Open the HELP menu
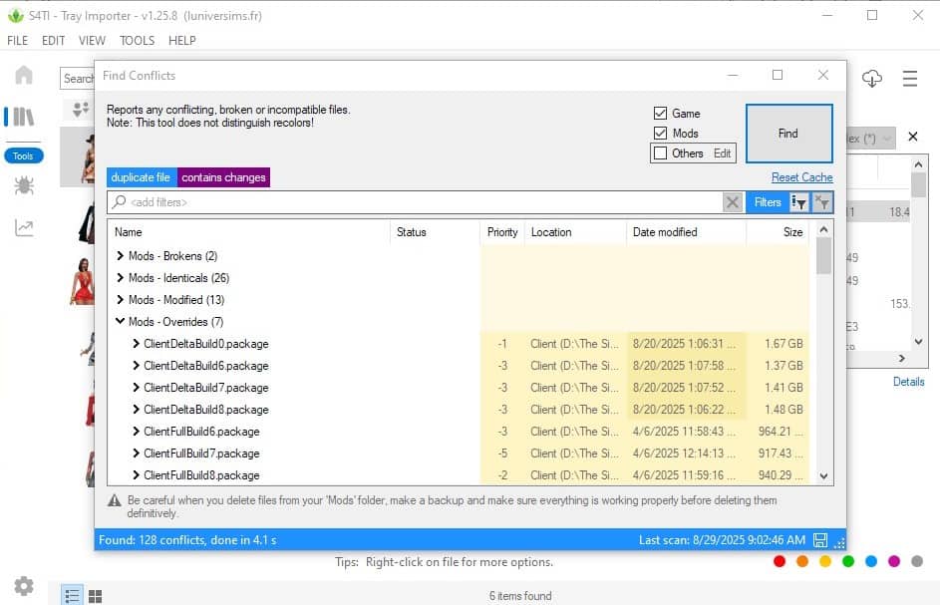Screen dimensions: 940x605 click(x=182, y=41)
